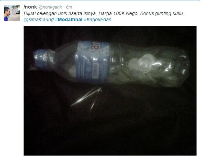Open the @nonkgank handle link

[50, 7]
